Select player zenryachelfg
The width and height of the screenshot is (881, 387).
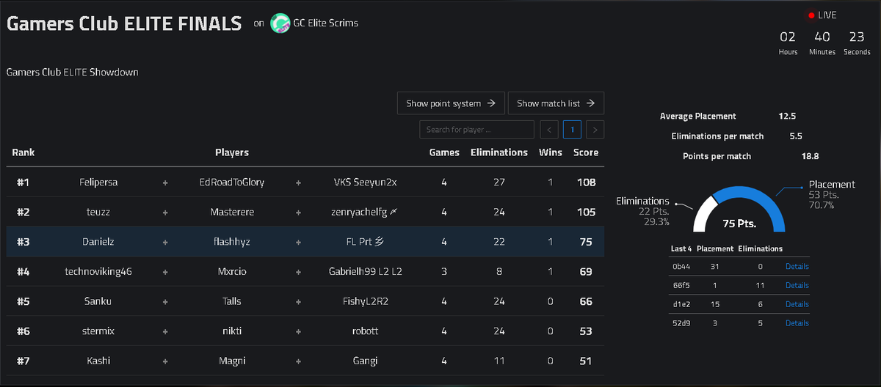coord(366,212)
